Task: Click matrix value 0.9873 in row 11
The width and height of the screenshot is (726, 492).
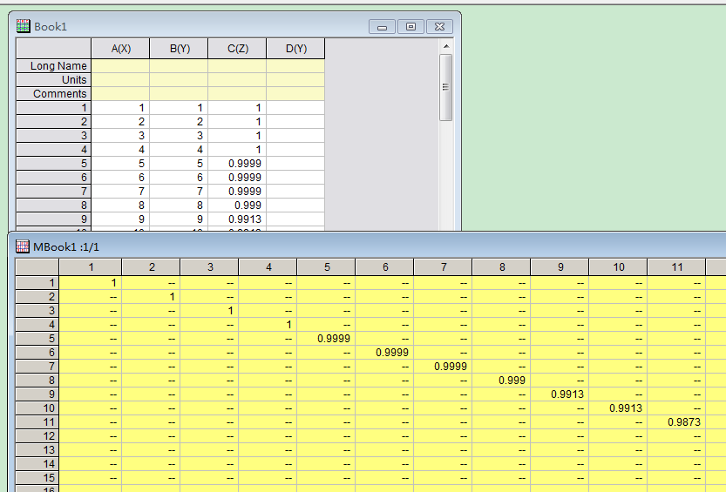Action: pos(676,421)
